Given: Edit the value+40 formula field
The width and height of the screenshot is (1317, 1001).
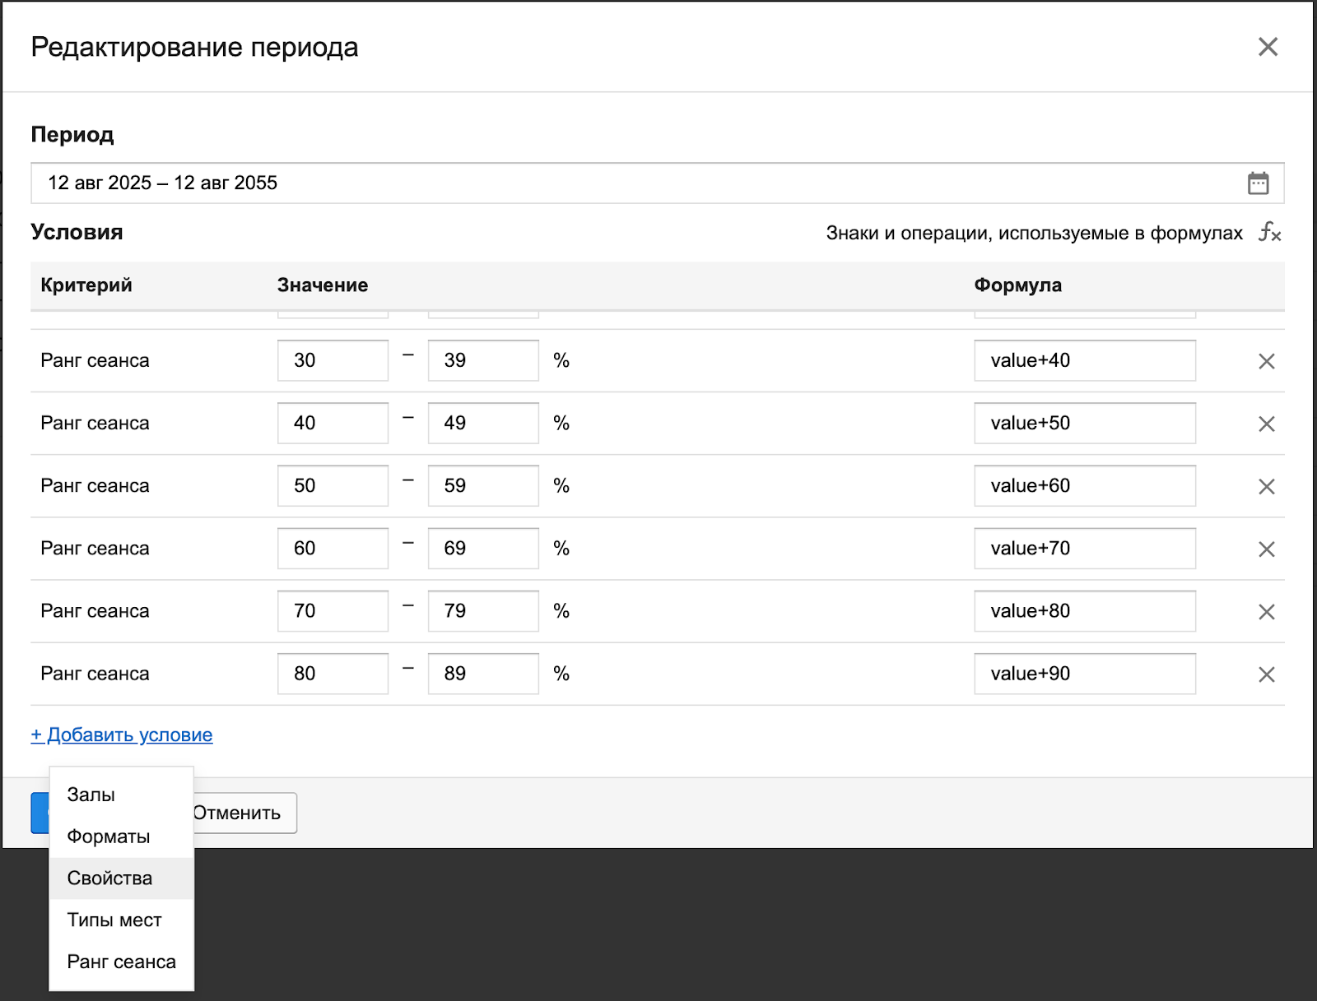Looking at the screenshot, I should tap(1084, 360).
